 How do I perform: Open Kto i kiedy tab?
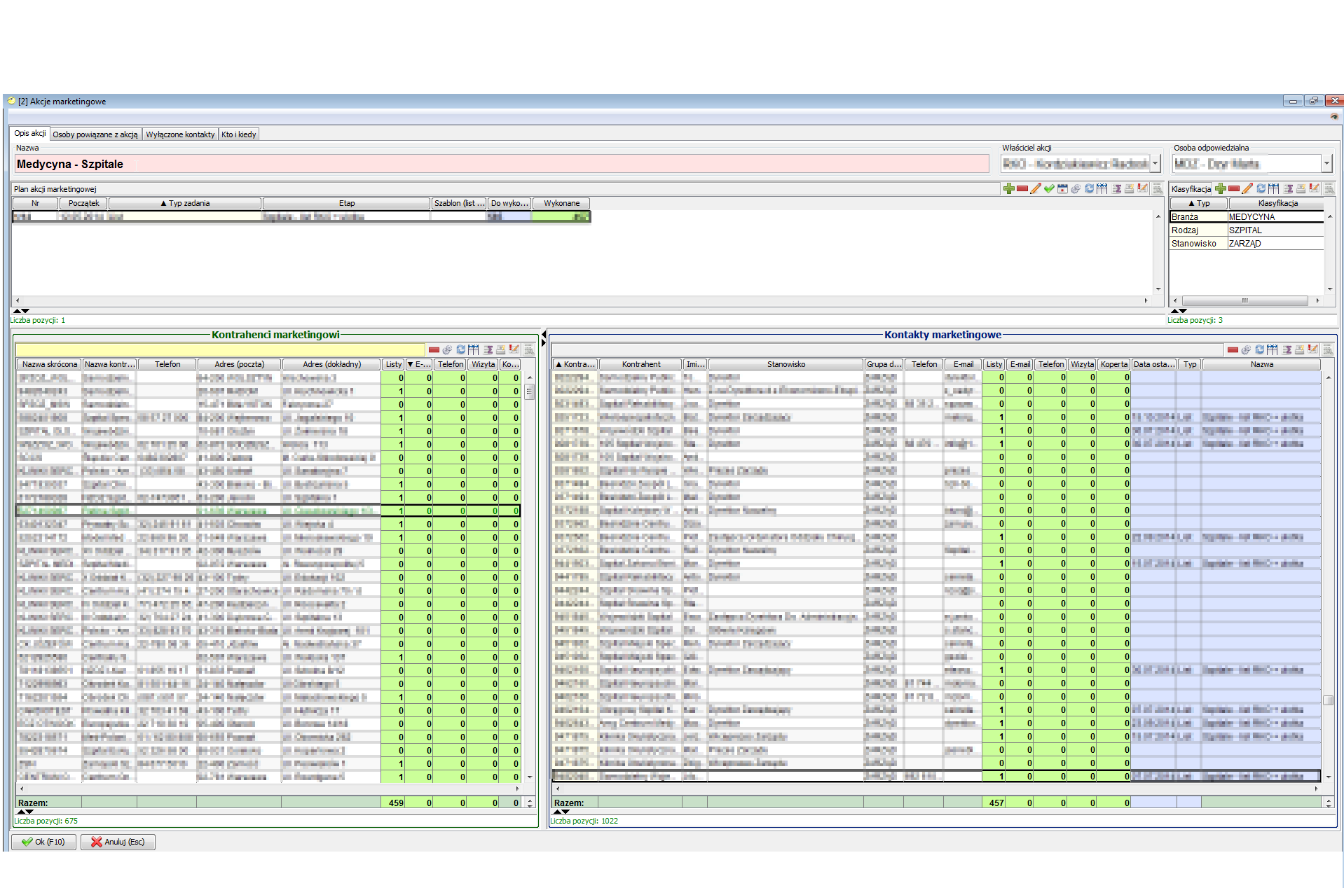(239, 134)
